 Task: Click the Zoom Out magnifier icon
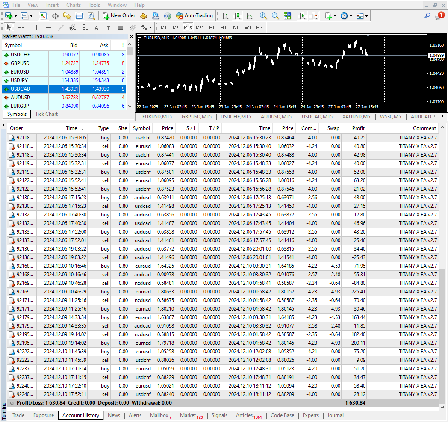point(275,16)
